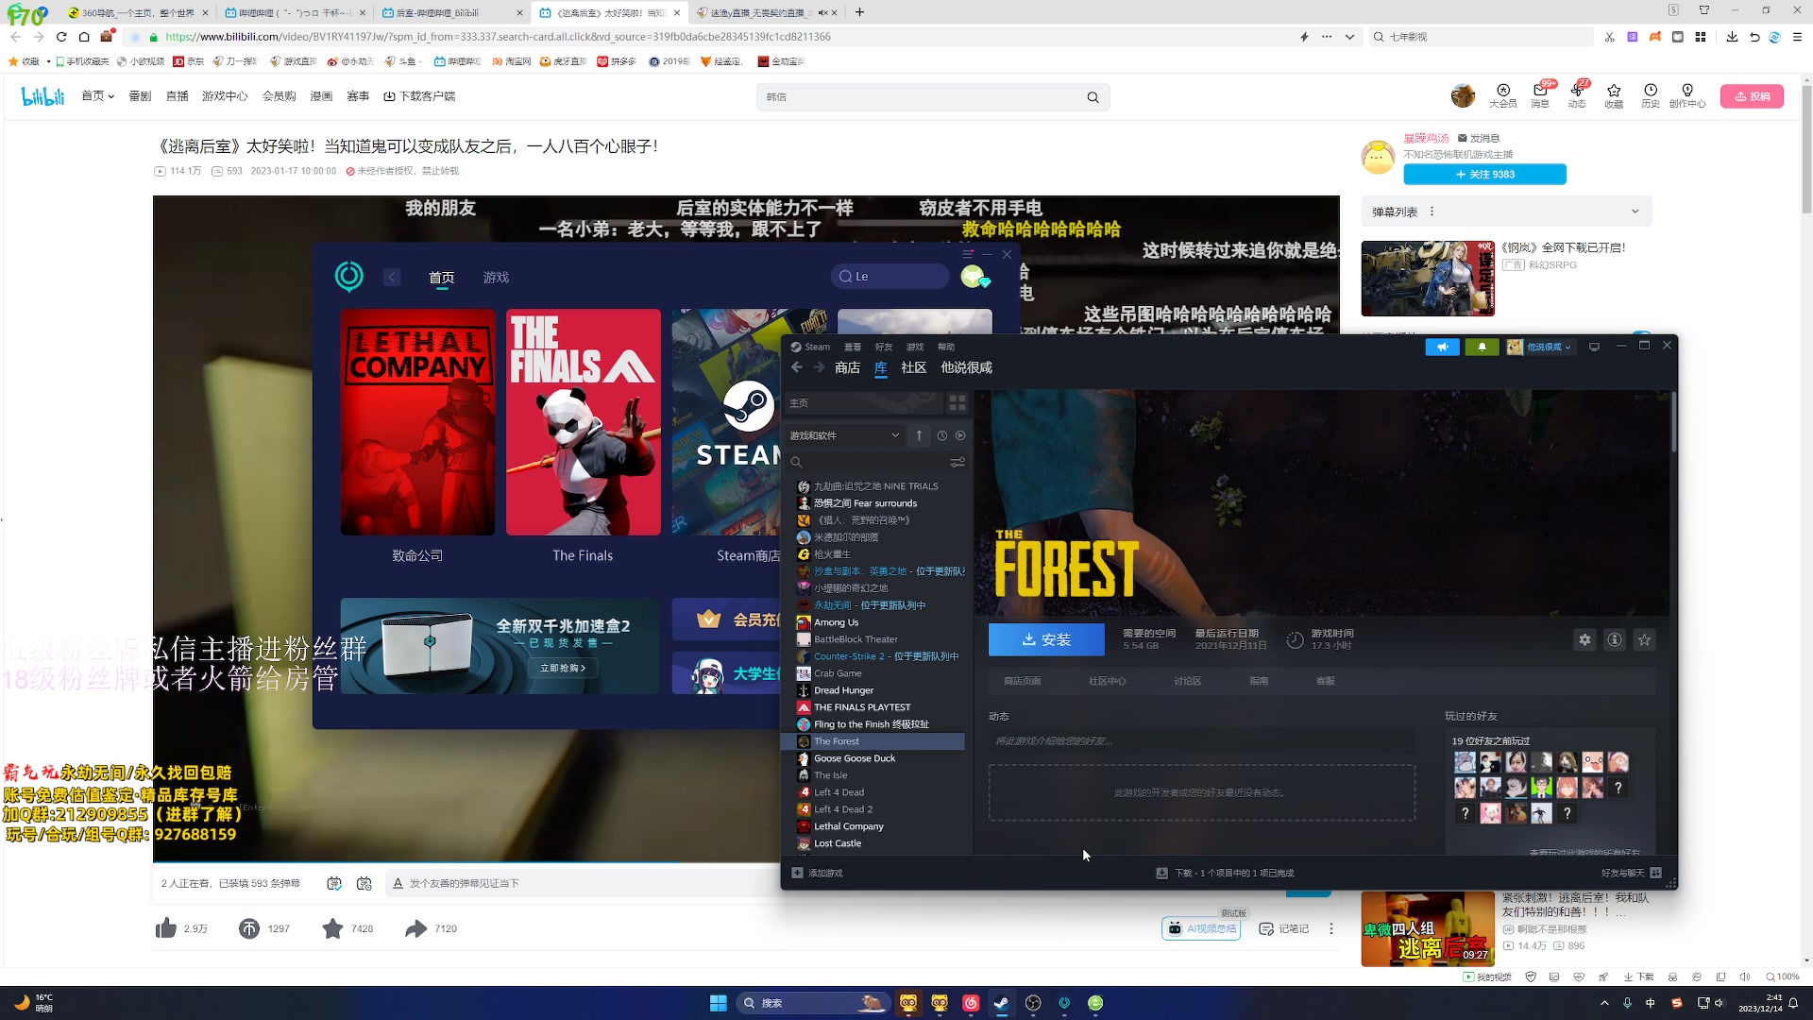Toggle the recent-activity clock filter in Steam library
The width and height of the screenshot is (1813, 1020).
tap(941, 435)
